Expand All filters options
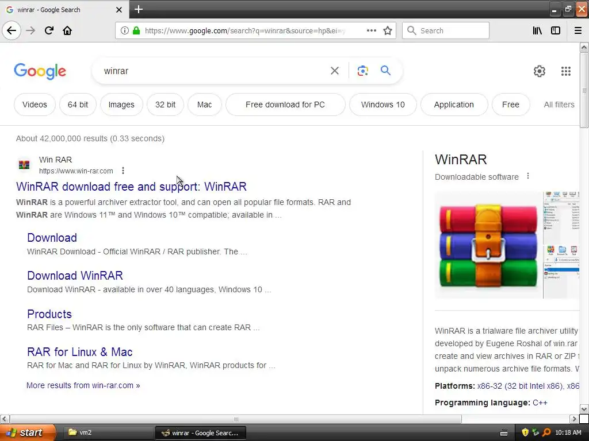Viewport: 589px width, 441px height. click(x=559, y=105)
